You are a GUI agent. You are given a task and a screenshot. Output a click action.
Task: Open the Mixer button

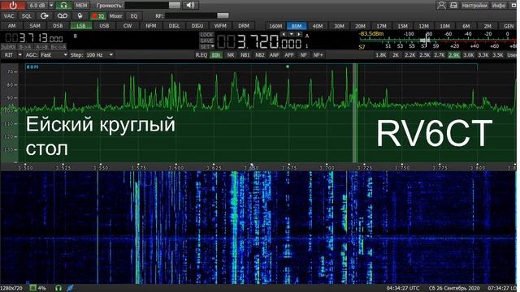(x=115, y=16)
